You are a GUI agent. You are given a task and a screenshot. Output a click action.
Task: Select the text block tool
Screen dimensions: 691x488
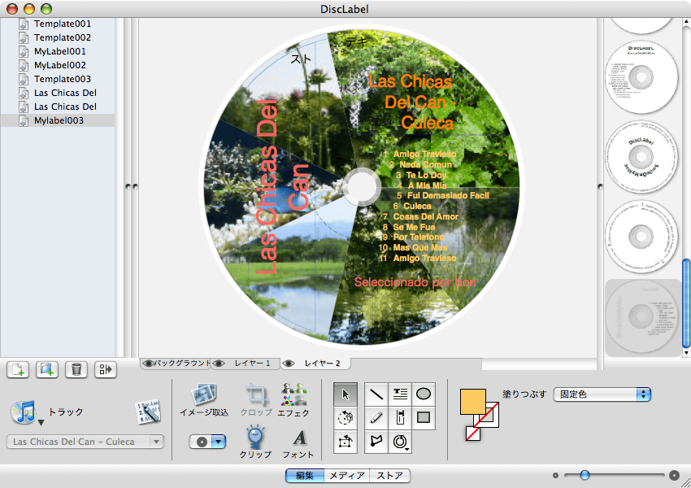click(x=400, y=394)
